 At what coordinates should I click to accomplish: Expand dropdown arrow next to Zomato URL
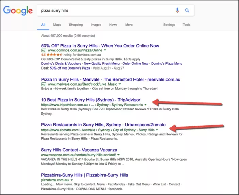tap(156, 130)
